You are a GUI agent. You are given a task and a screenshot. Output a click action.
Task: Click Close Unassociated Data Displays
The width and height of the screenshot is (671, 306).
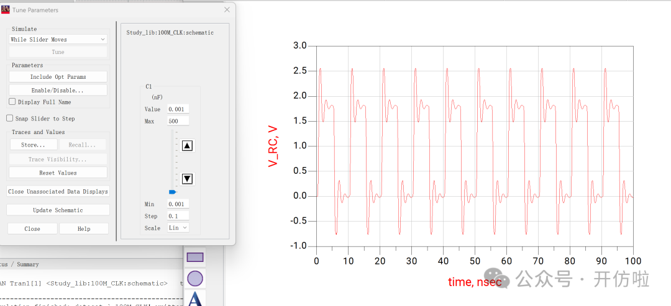pyautogui.click(x=58, y=192)
